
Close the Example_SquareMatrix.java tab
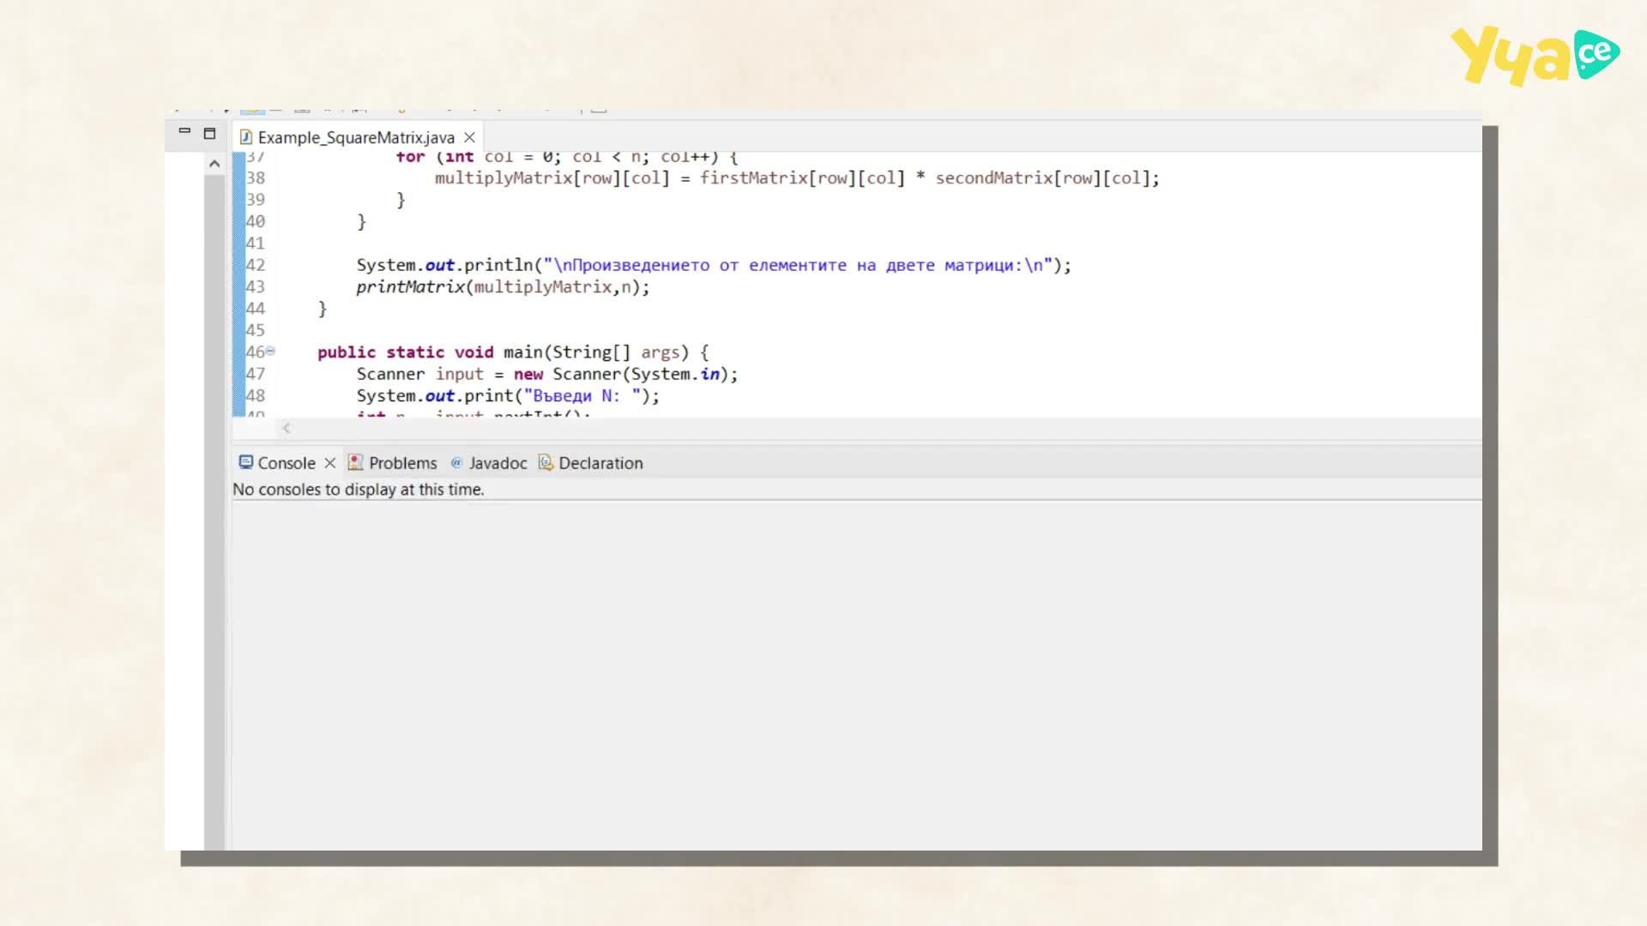click(x=469, y=137)
